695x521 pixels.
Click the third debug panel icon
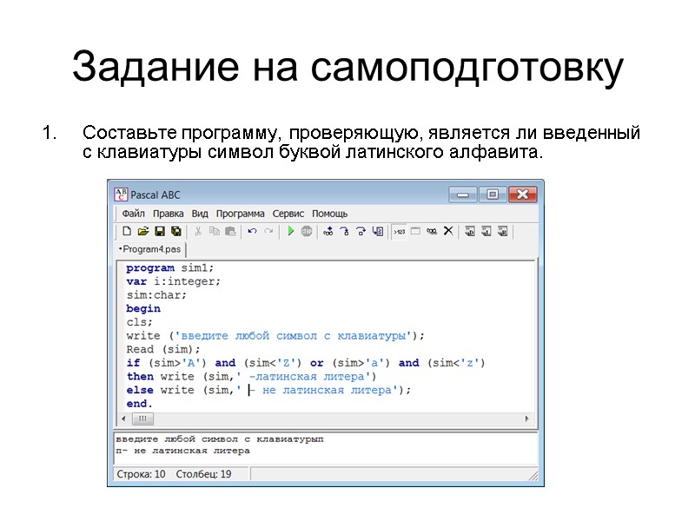pos(503,231)
